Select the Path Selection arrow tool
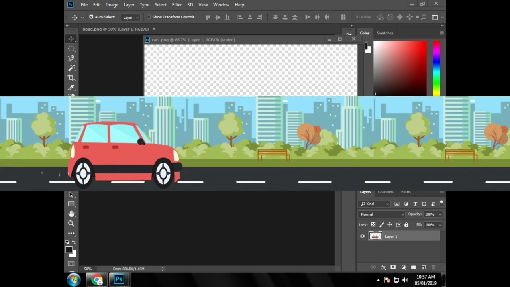This screenshot has width=510, height=287. pyautogui.click(x=71, y=195)
